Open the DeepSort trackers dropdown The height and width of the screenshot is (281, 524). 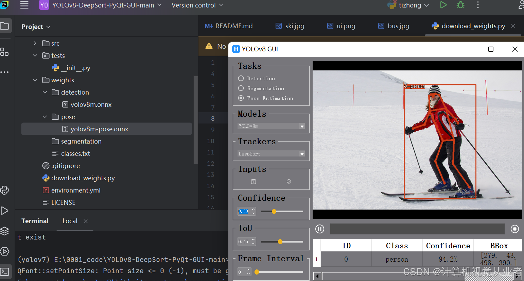point(271,154)
